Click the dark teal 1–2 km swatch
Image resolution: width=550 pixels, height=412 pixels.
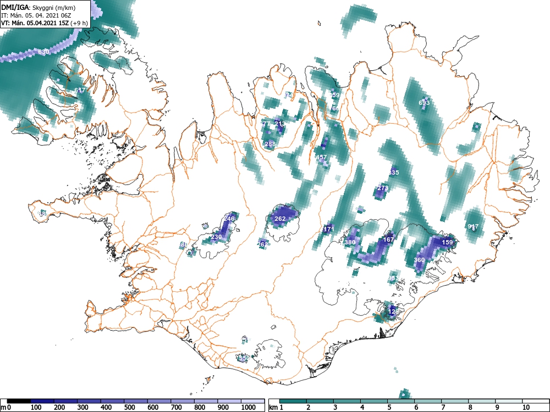293,401
